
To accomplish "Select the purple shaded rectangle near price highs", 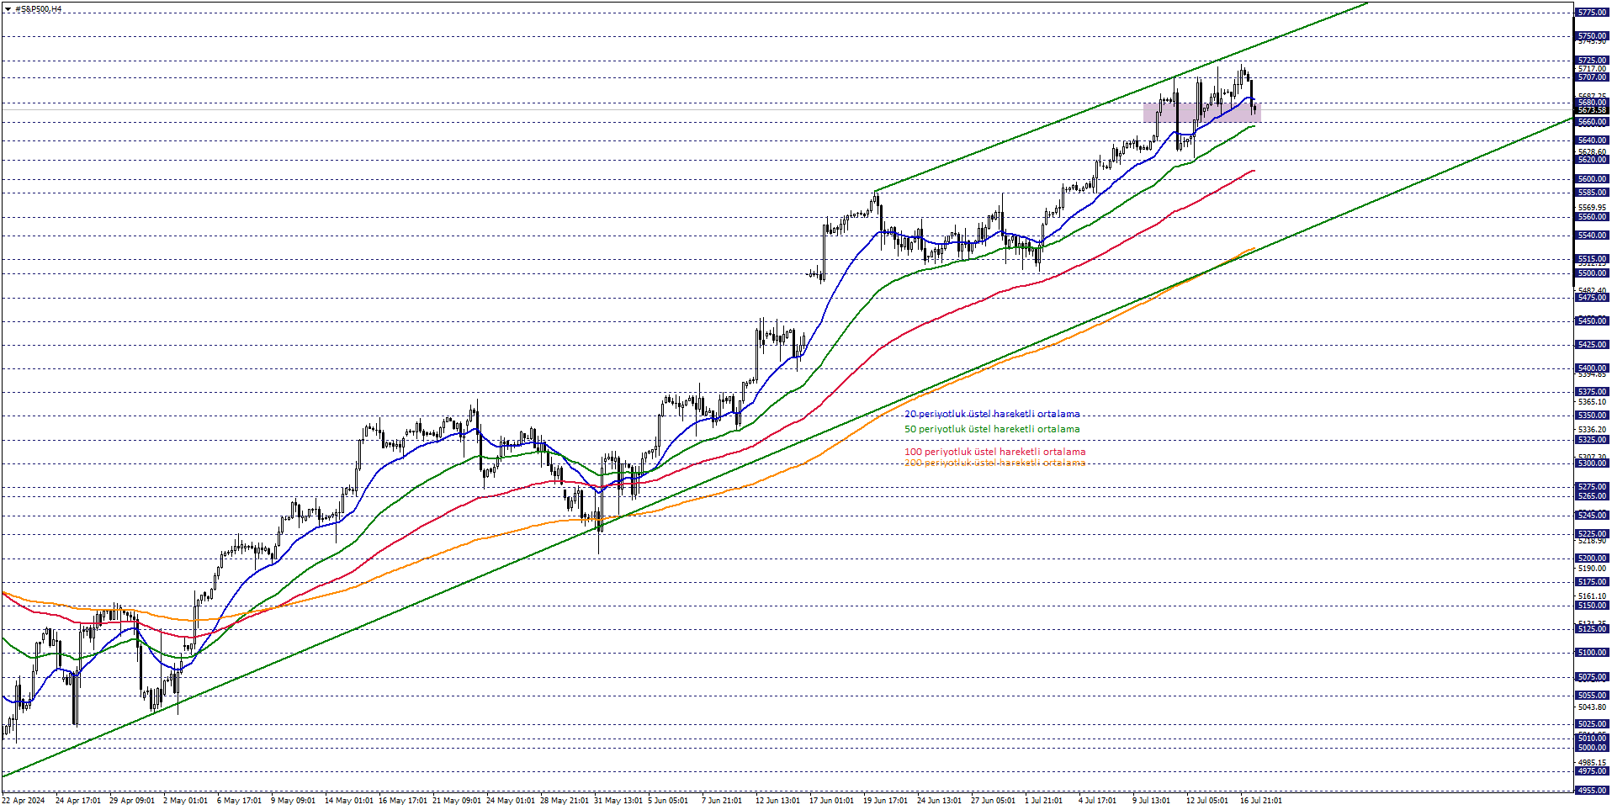I will 1201,112.
